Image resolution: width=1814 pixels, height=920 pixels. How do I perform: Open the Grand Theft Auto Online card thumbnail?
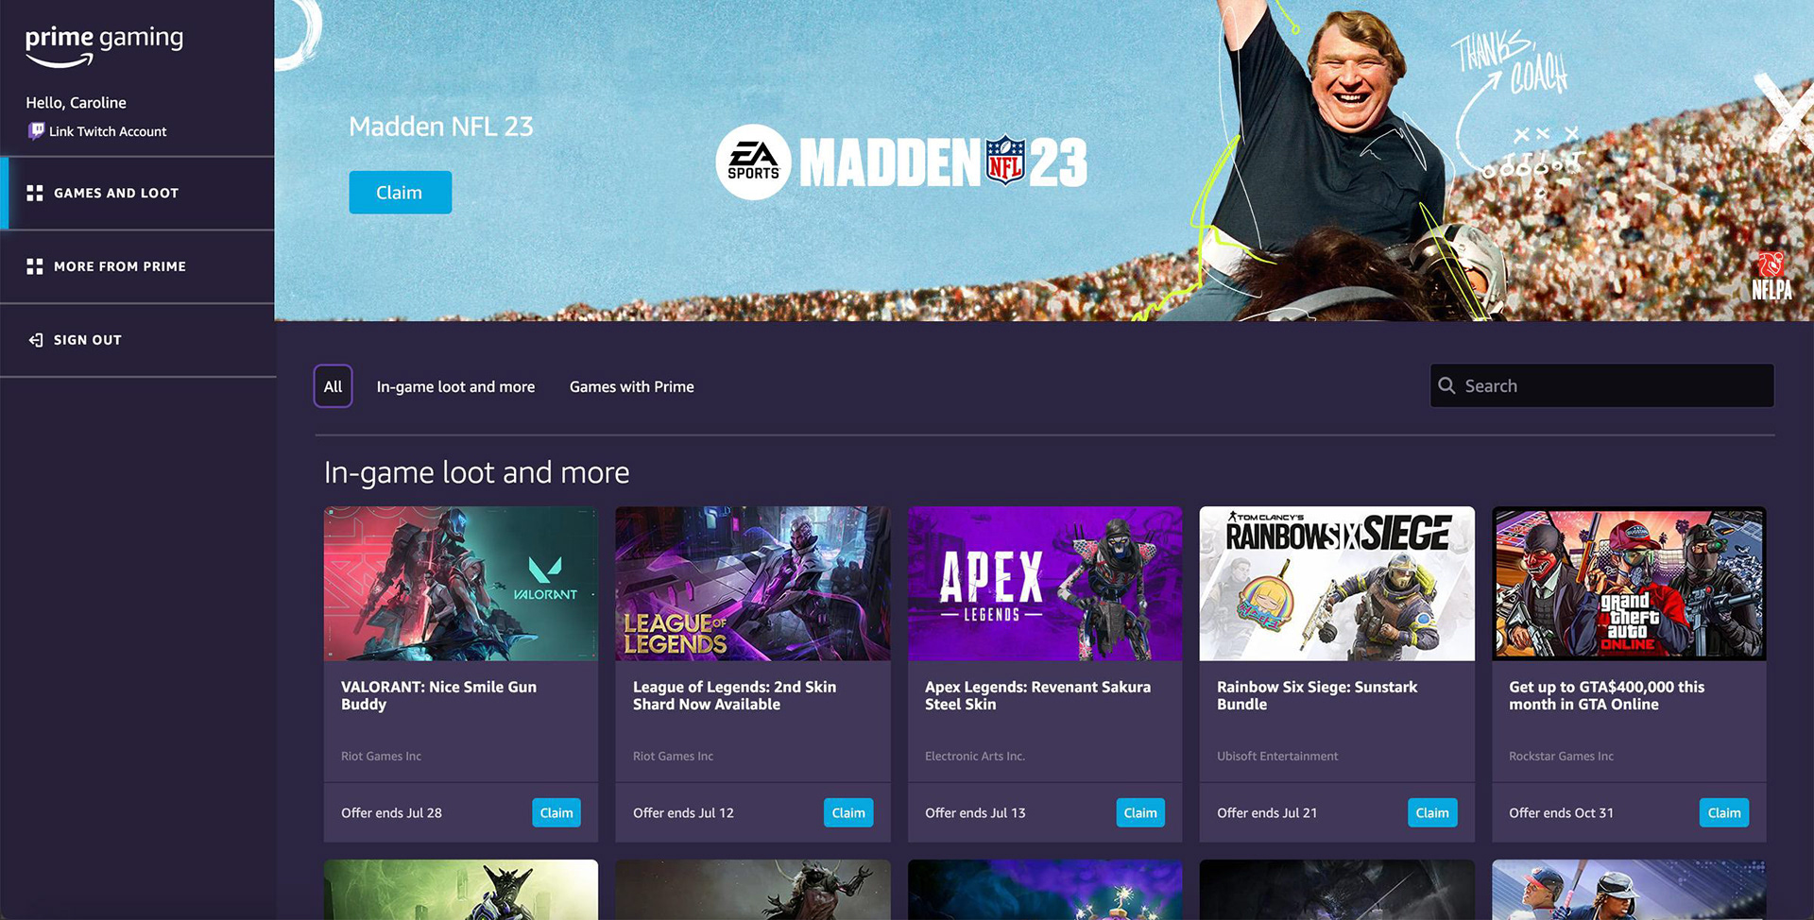(1629, 584)
